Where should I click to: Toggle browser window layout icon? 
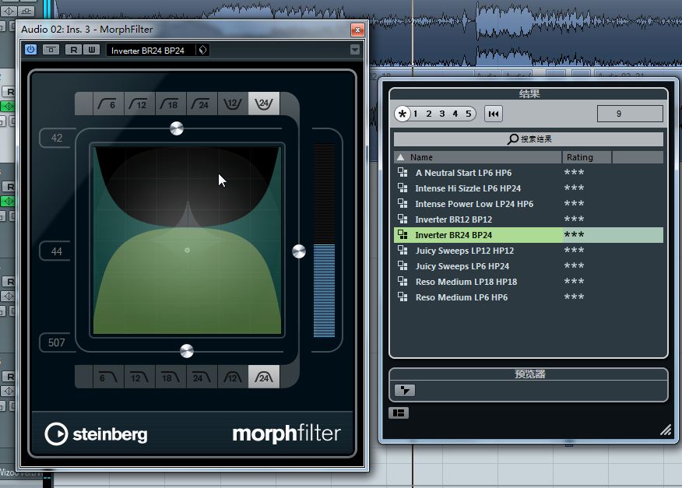[x=399, y=413]
